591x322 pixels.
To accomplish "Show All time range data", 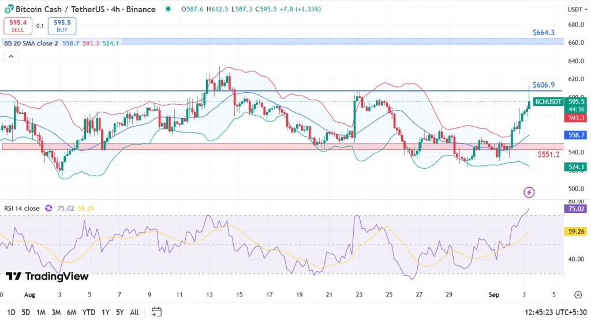I will coord(134,312).
